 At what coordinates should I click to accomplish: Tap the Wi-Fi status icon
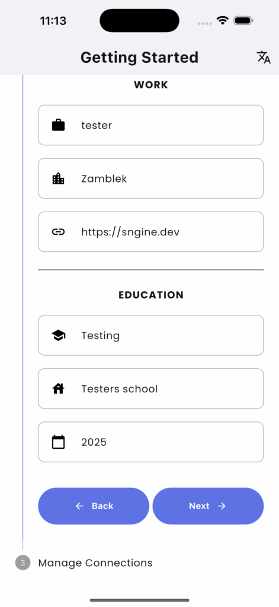coord(223,21)
